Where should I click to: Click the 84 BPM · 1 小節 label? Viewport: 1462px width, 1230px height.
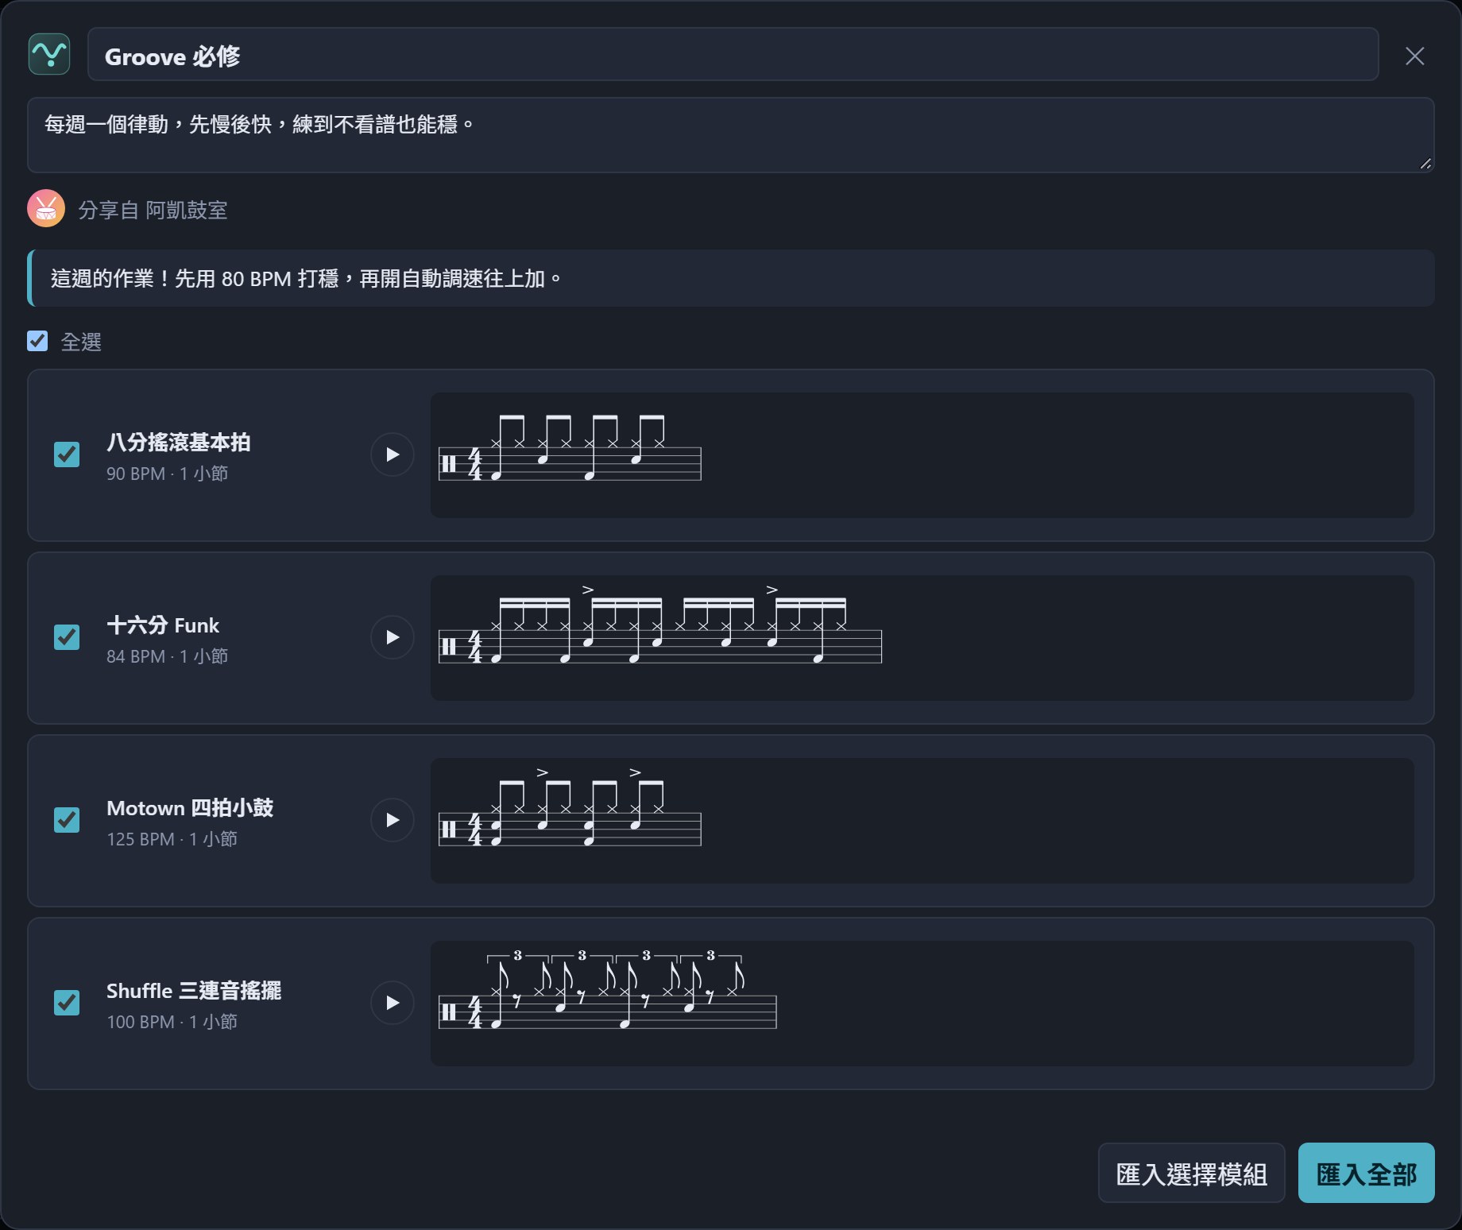[168, 656]
